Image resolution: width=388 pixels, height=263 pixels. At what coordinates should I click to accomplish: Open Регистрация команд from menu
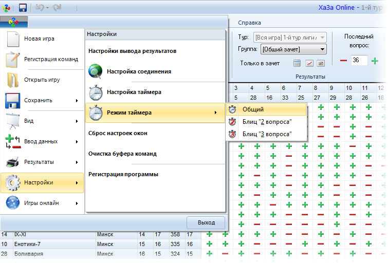tap(42, 59)
